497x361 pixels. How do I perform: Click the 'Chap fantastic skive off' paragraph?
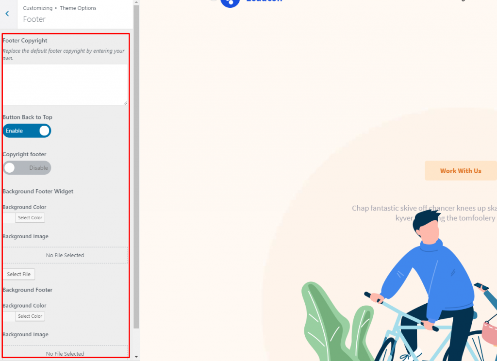424,213
